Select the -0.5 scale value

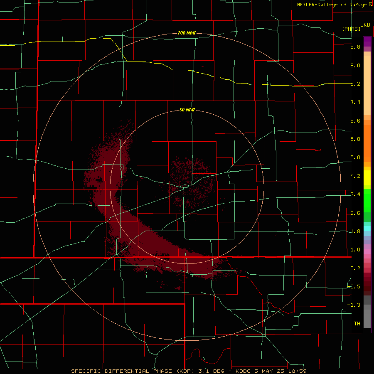click(x=354, y=286)
